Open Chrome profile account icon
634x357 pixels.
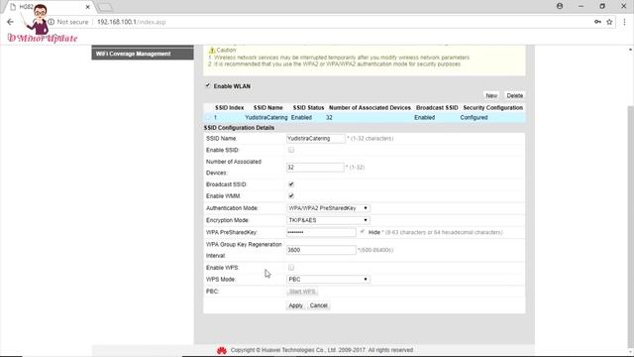[560, 6]
